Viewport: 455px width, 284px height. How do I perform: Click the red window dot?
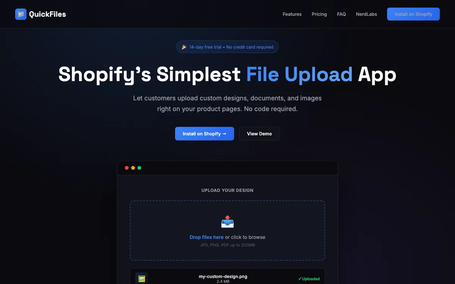coord(127,168)
